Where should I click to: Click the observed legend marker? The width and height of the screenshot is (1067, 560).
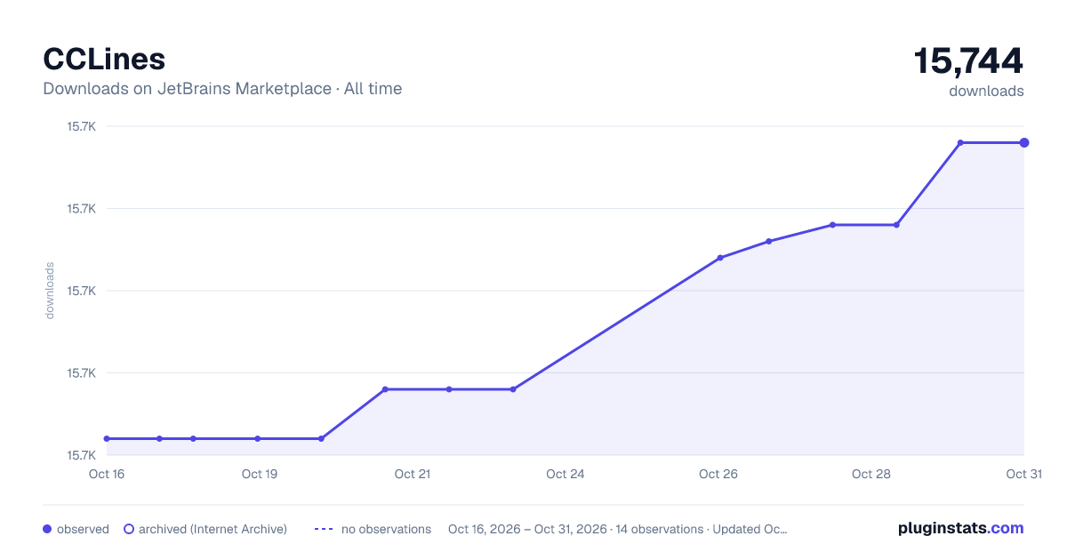point(47,529)
